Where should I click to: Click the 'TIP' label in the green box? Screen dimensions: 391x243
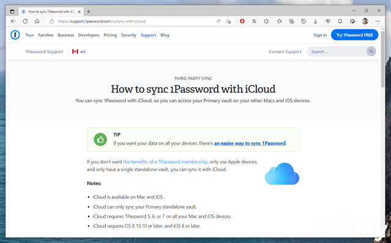(117, 135)
